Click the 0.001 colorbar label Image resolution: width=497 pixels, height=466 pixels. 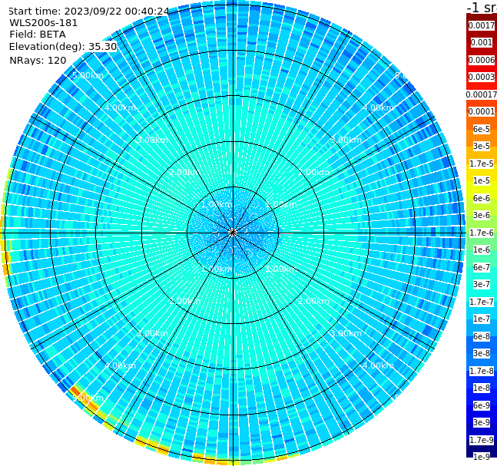pos(482,42)
